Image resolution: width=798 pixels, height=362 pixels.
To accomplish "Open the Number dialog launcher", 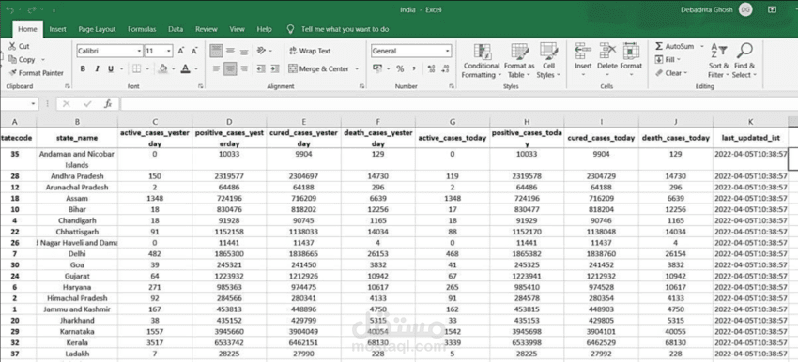I will point(452,86).
